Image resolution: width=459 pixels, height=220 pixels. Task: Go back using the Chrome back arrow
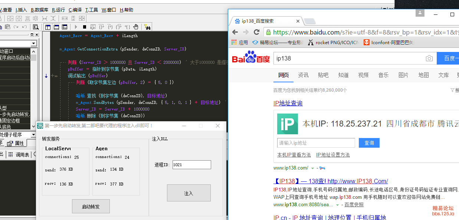(235, 32)
